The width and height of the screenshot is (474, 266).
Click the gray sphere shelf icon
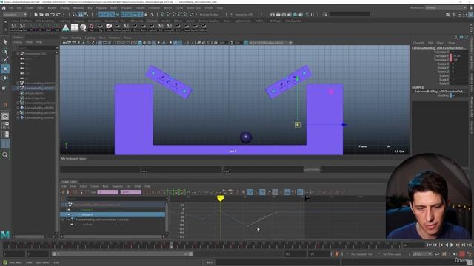[x=83, y=28]
